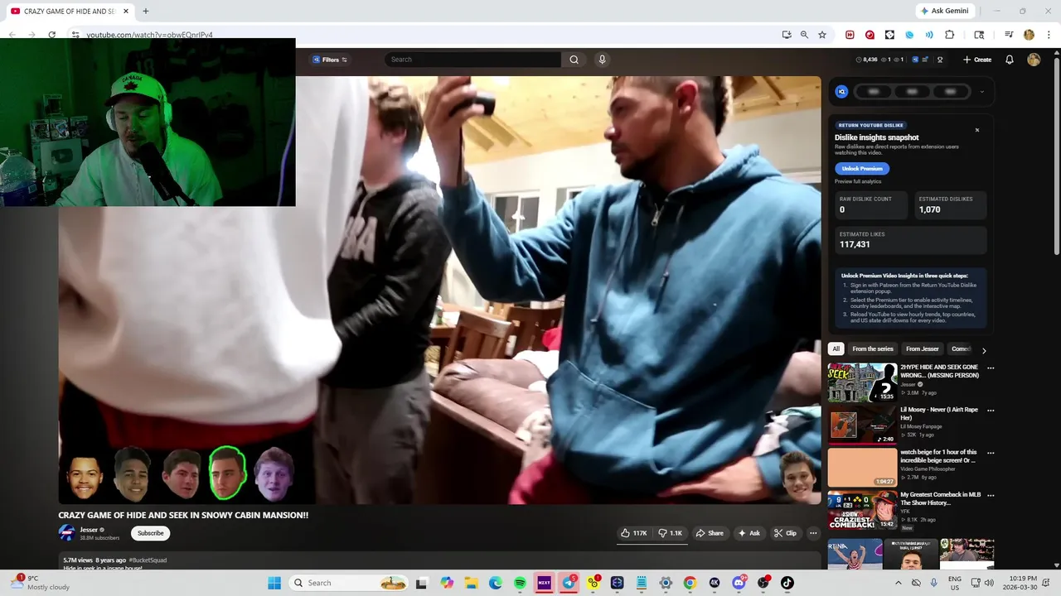This screenshot has height=596, width=1061.
Task: Reload the page in Chrome
Action: (x=51, y=35)
